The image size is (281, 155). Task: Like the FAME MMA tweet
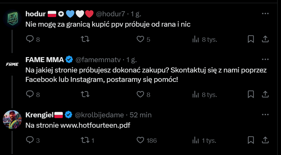click(x=140, y=94)
